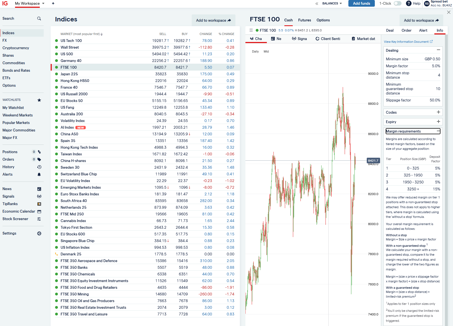This screenshot has width=453, height=326.
Task: Click the Orders tag icon
Action: pyautogui.click(x=39, y=160)
